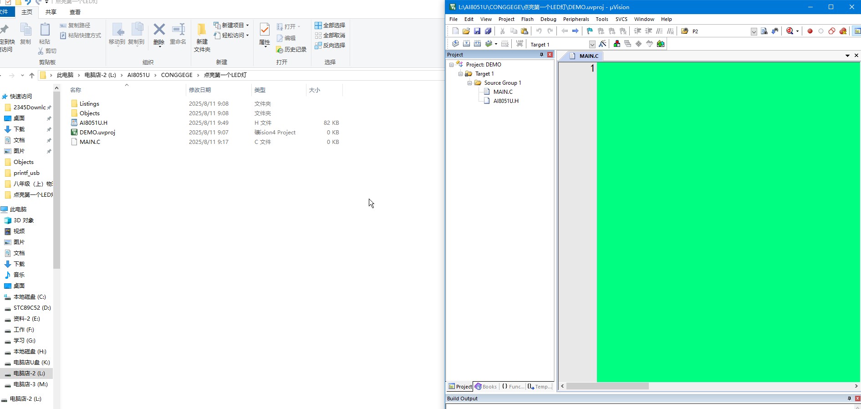The height and width of the screenshot is (409, 861).
Task: Click the editor horizontal scrollbar thumb
Action: coord(607,386)
